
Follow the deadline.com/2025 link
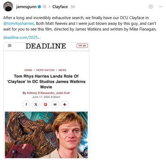click(22, 38)
